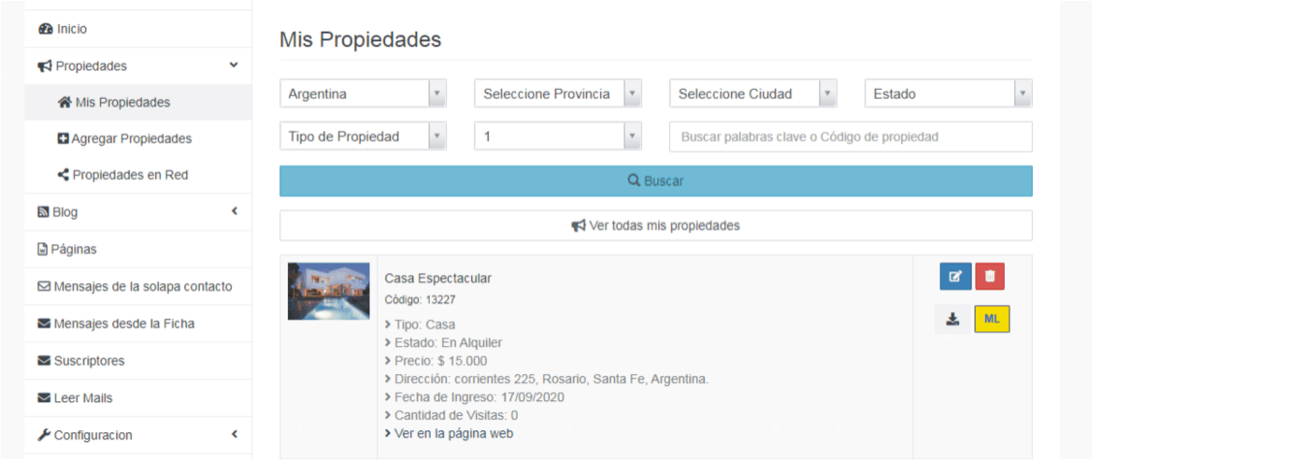Click the blue edit property icon
Screen dimensions: 1289x460
pos(955,277)
